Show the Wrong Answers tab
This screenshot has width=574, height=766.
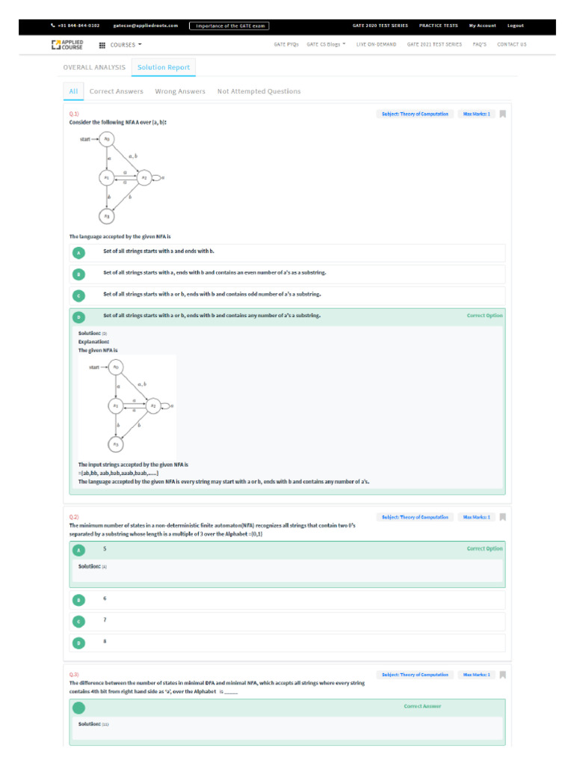click(180, 91)
